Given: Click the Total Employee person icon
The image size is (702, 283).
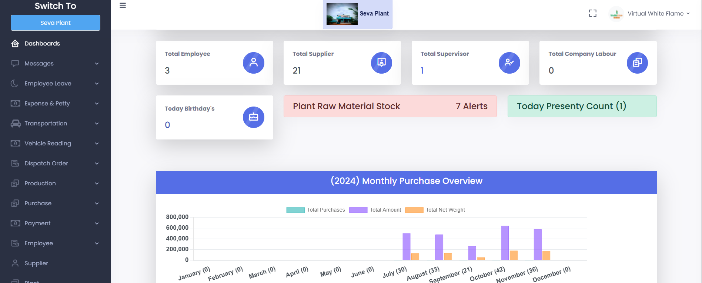Looking at the screenshot, I should 253,63.
